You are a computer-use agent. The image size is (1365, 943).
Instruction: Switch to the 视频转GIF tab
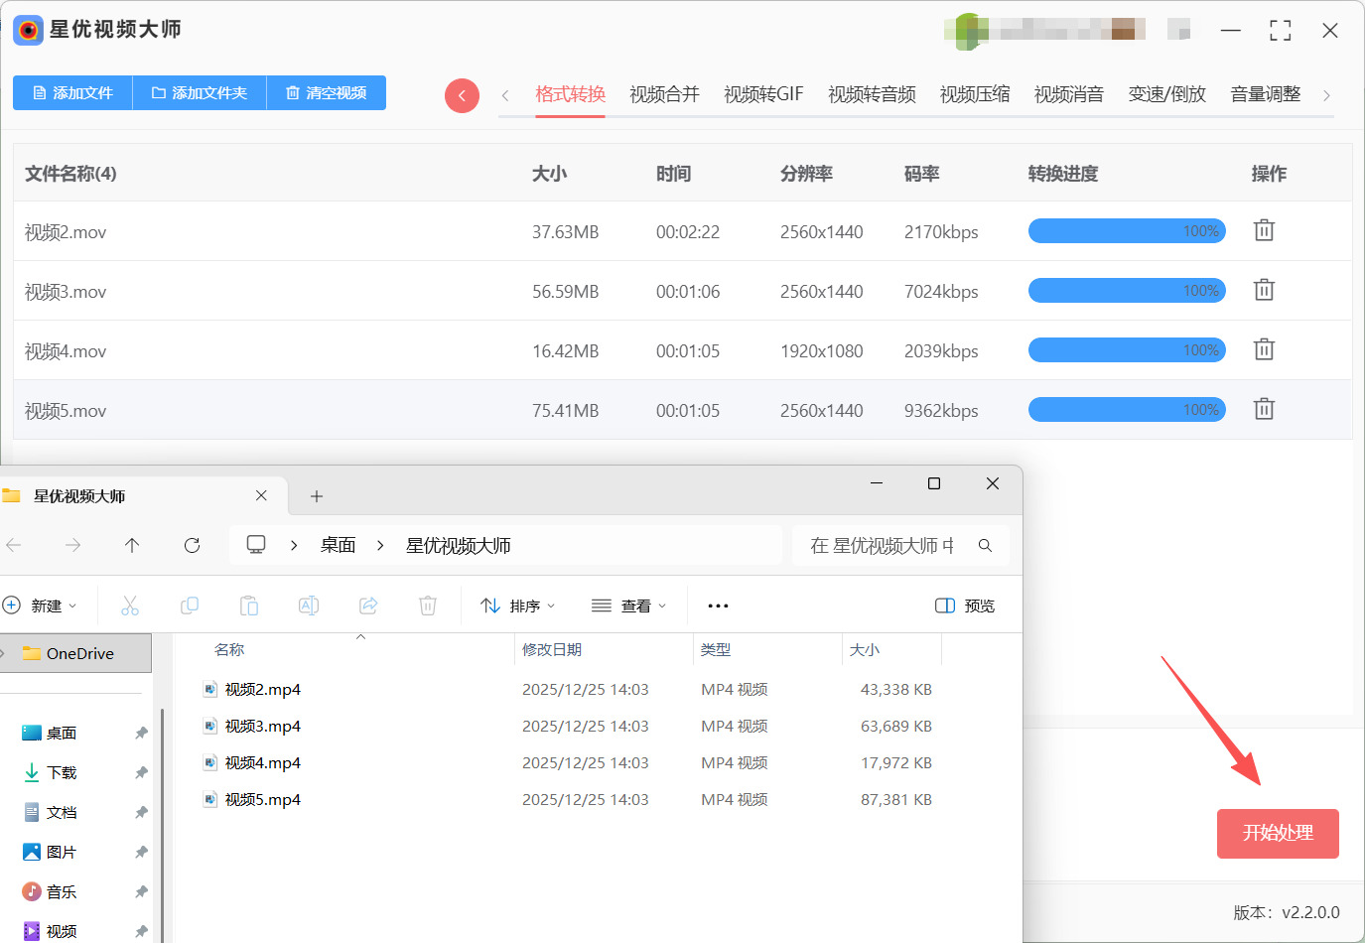[x=763, y=94]
